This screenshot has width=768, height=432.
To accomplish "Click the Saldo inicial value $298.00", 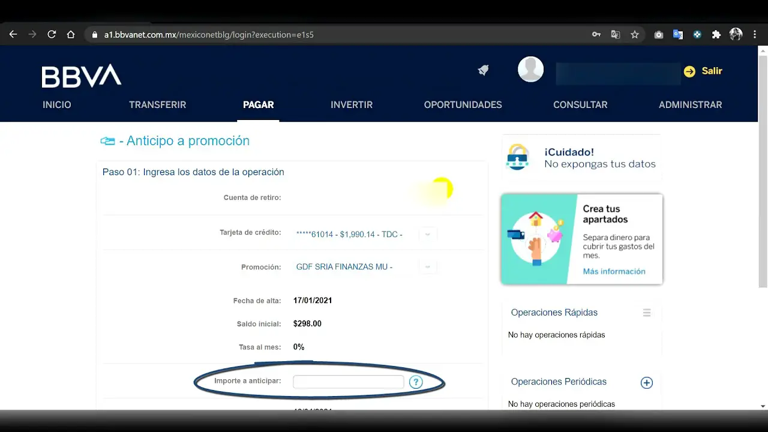I will [x=307, y=324].
